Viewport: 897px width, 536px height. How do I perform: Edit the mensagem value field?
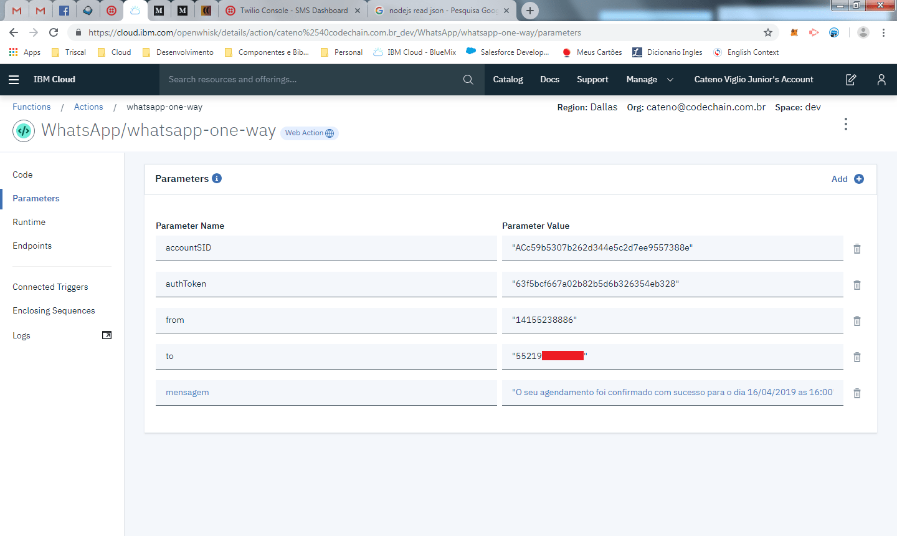tap(673, 392)
